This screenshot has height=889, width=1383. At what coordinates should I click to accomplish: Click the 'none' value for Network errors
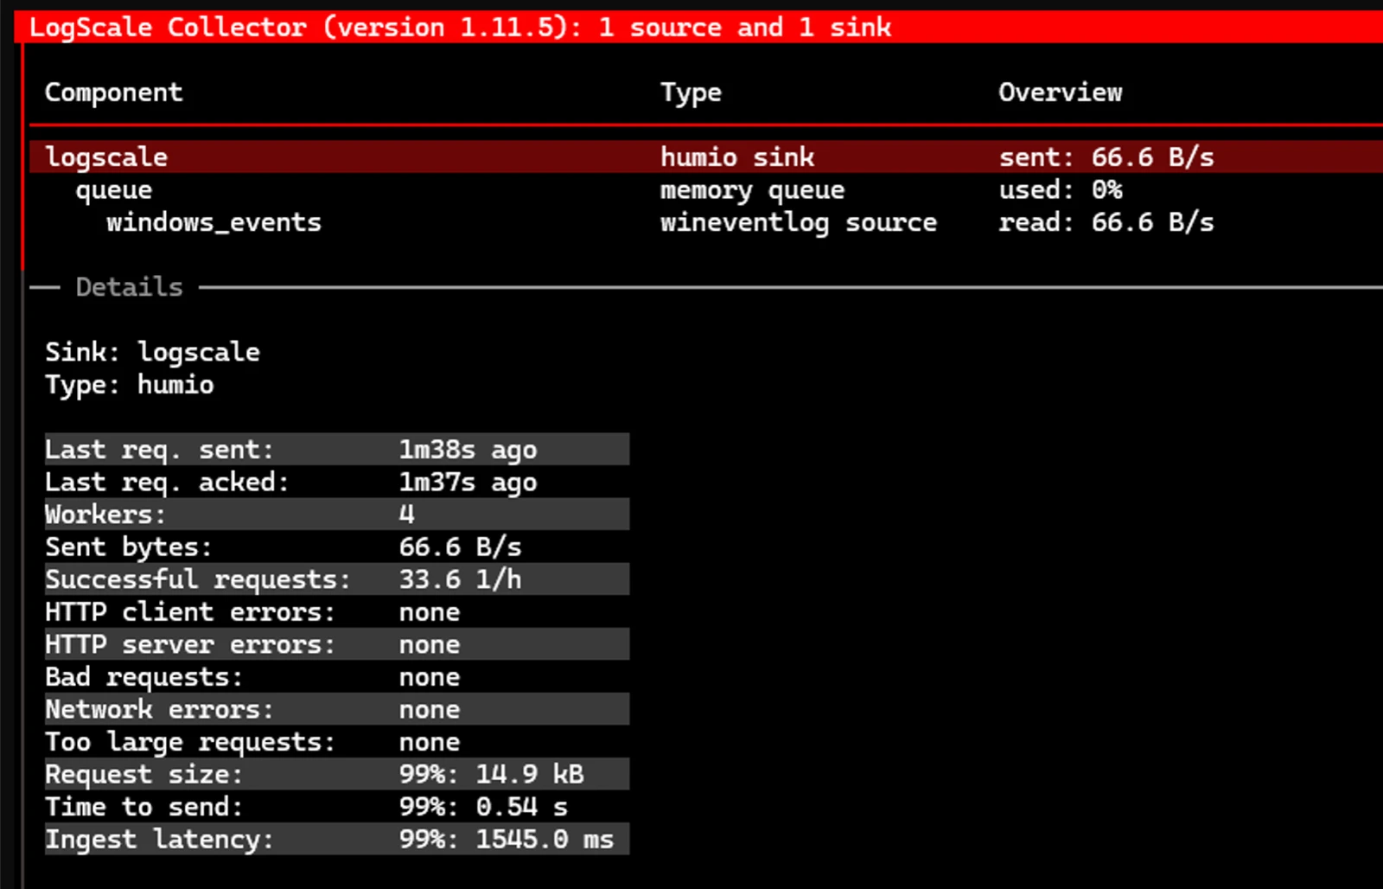click(x=430, y=710)
